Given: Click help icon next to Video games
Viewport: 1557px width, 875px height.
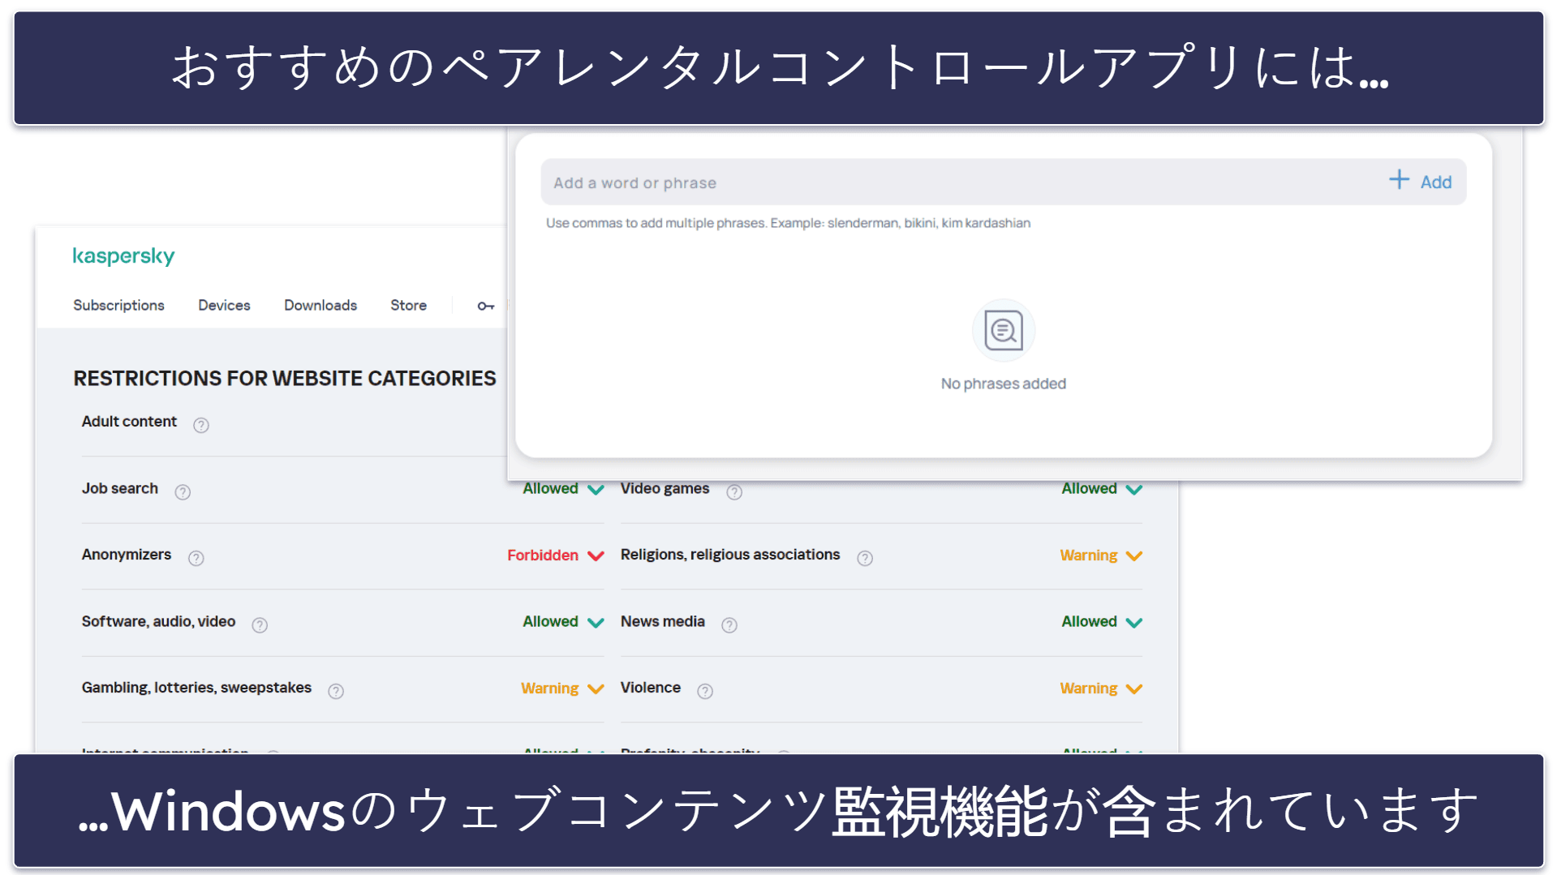Looking at the screenshot, I should 734,491.
